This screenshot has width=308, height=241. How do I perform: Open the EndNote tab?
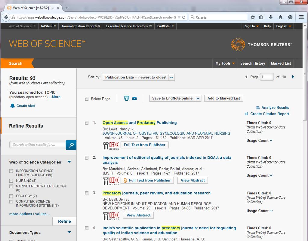[x=165, y=26]
